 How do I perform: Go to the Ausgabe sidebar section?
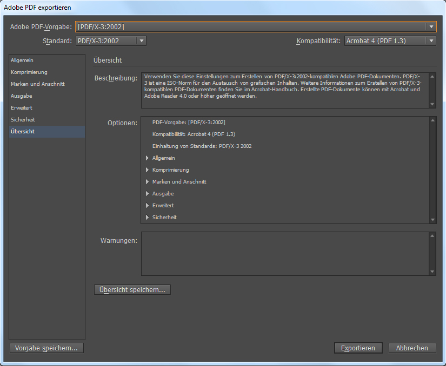[x=22, y=96]
